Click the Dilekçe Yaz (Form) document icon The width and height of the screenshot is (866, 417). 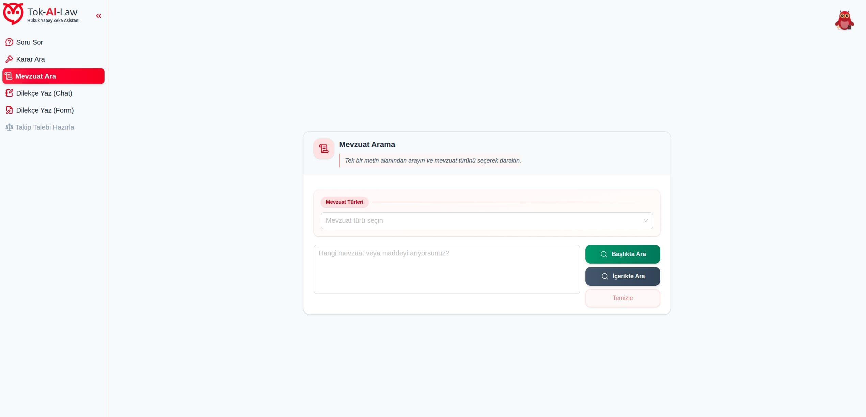(9, 110)
